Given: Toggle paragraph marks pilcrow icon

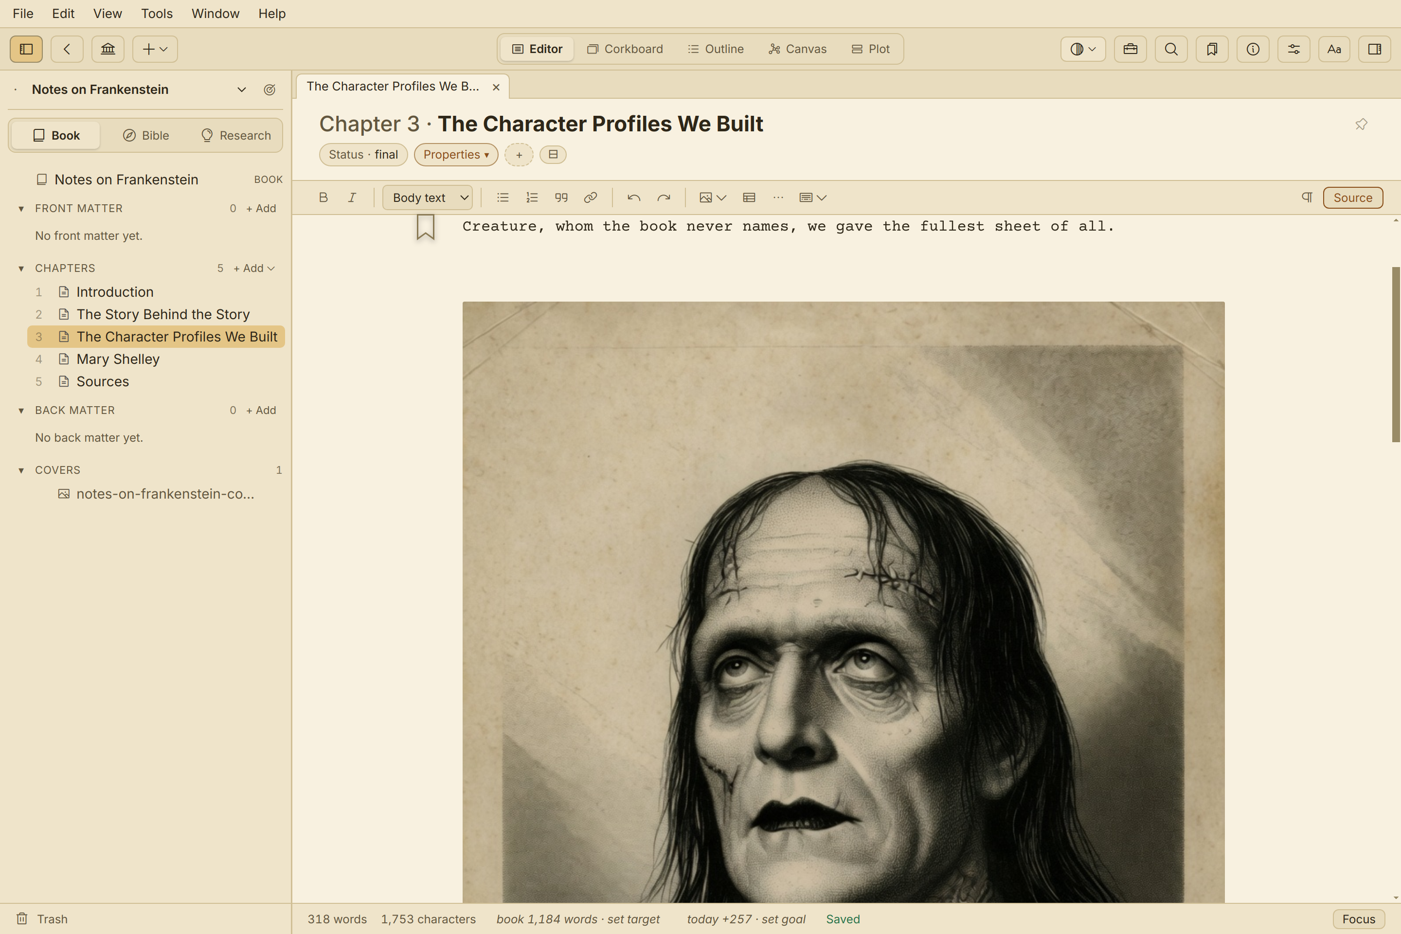Looking at the screenshot, I should [1307, 197].
